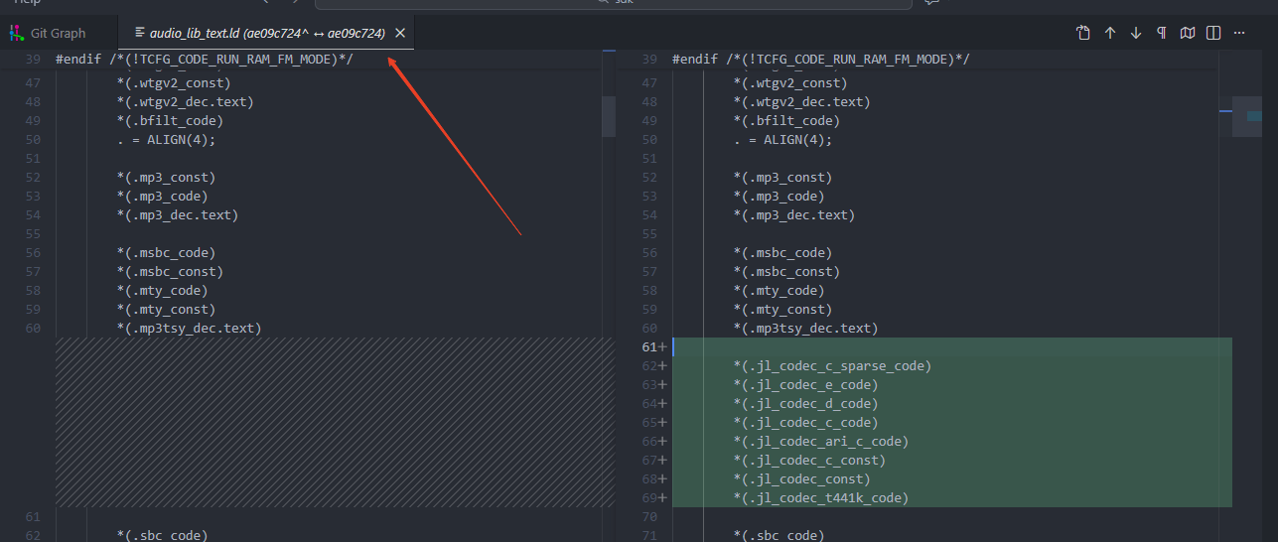Click *(.mp3_dec.text) in the right pane
Viewport: 1278px width, 542px height.
point(794,215)
